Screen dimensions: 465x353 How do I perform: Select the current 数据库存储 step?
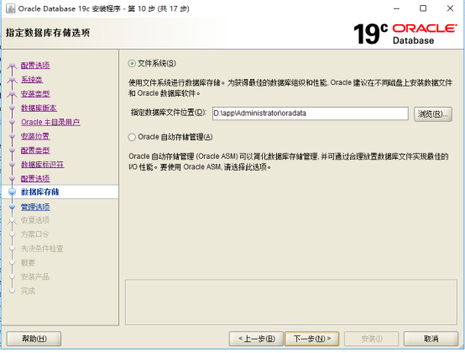(39, 192)
